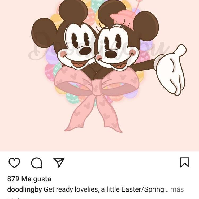Click Mickey's left ear in the drawing
The image size is (199, 199).
44,33
